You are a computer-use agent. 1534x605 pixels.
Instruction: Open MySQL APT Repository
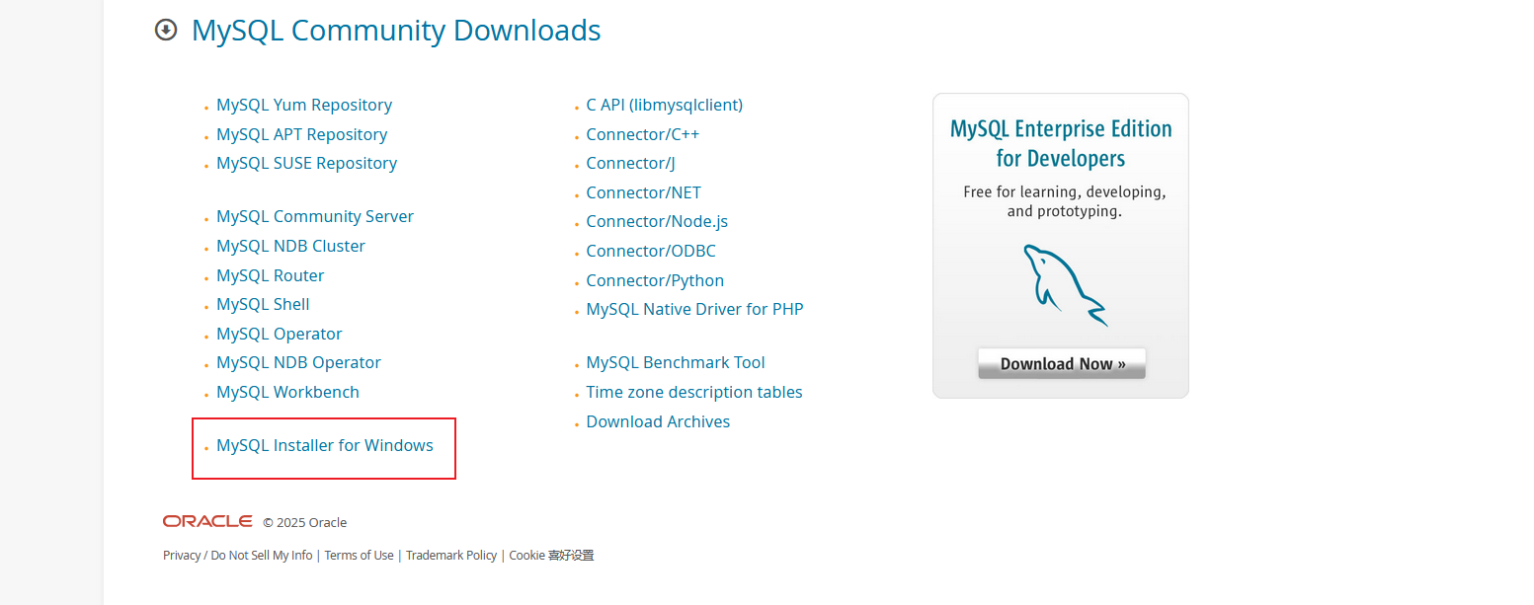[301, 134]
